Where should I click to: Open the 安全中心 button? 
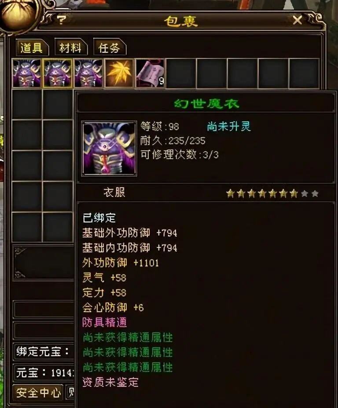tap(38, 393)
